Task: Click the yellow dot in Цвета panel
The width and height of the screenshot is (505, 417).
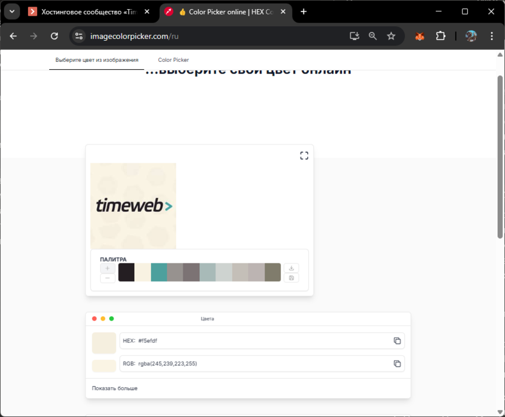Action: point(103,319)
